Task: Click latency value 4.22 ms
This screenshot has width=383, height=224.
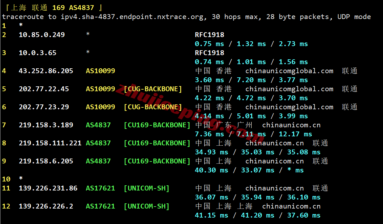Action: tap(209, 98)
